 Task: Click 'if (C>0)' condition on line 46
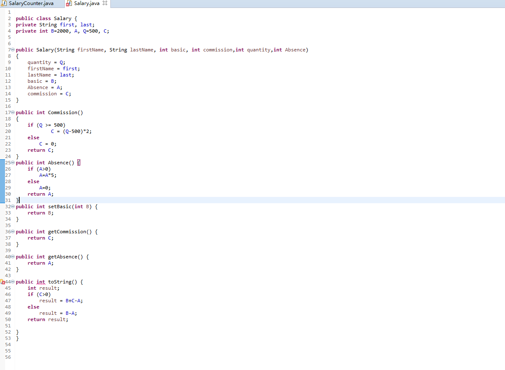39,294
